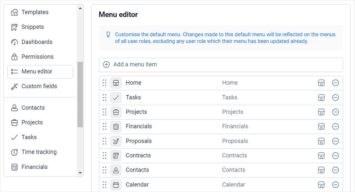355x192 pixels.
Task: Remove the Financials menu item
Action: pyautogui.click(x=336, y=127)
